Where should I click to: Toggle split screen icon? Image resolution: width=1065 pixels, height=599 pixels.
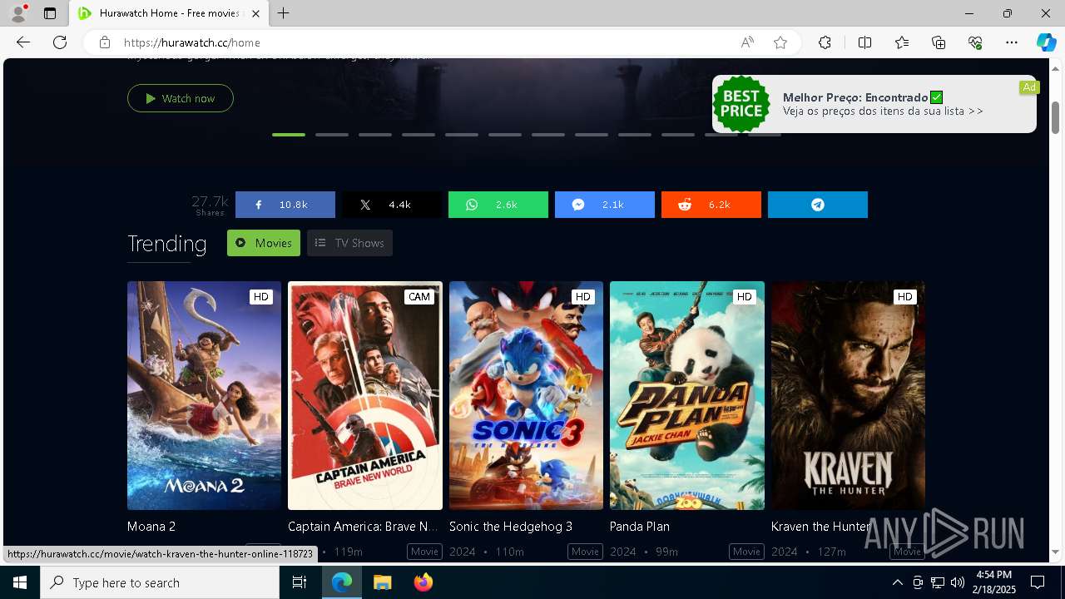[x=864, y=42]
